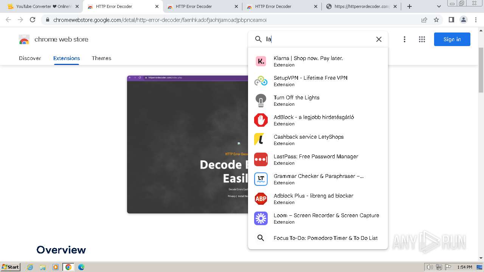
Task: Open the Chrome profile avatar
Action: (x=463, y=20)
